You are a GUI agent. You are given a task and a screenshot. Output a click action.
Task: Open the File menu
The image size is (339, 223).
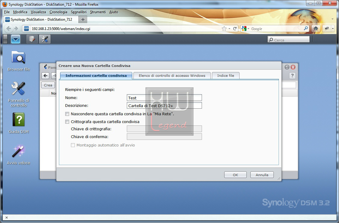click(x=7, y=12)
